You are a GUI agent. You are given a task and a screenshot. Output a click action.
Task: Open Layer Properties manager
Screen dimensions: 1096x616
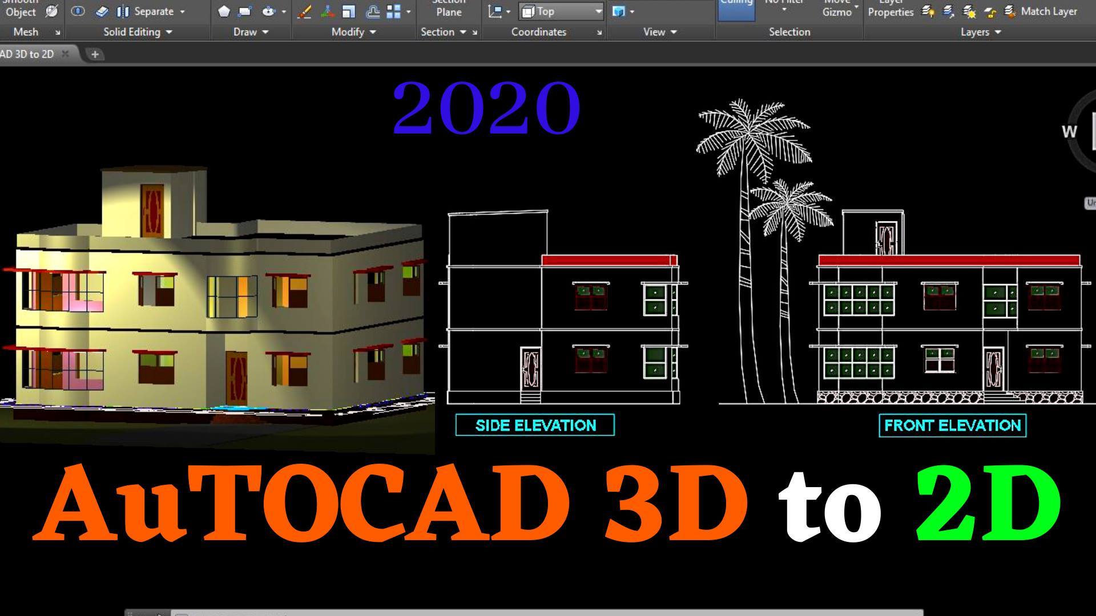890,9
